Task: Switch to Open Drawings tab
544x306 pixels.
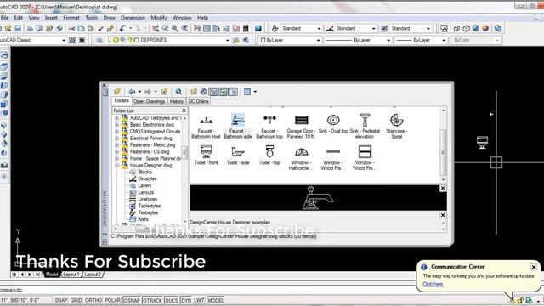Action: (150, 101)
